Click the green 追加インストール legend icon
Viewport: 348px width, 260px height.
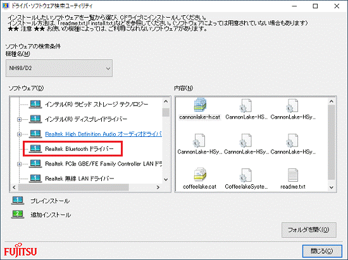(x=18, y=214)
